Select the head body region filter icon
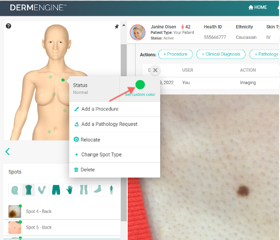 tap(15, 190)
